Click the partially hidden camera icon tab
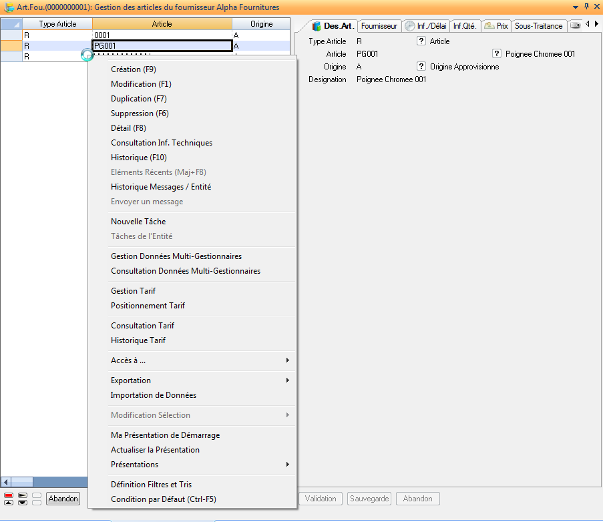The image size is (603, 522). [x=575, y=26]
